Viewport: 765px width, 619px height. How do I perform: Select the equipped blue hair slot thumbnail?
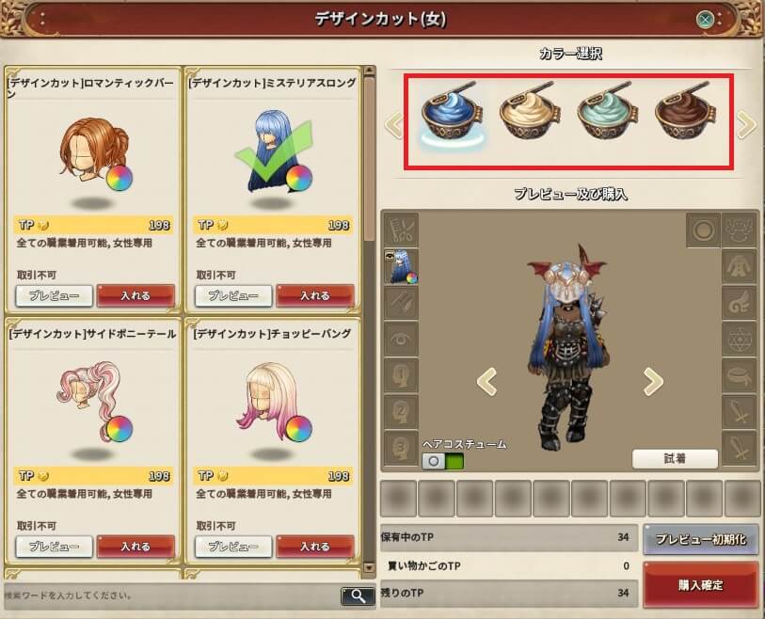(x=401, y=266)
